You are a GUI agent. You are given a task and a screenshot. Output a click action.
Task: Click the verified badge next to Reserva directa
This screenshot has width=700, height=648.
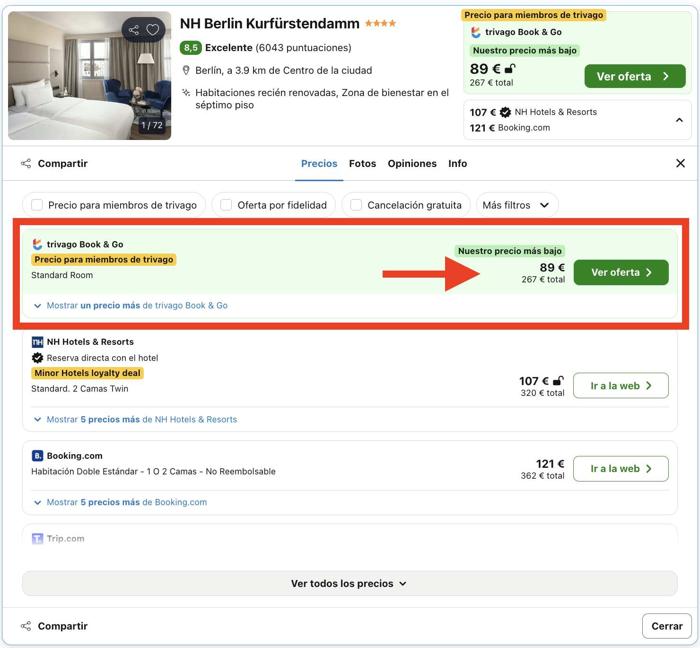37,358
